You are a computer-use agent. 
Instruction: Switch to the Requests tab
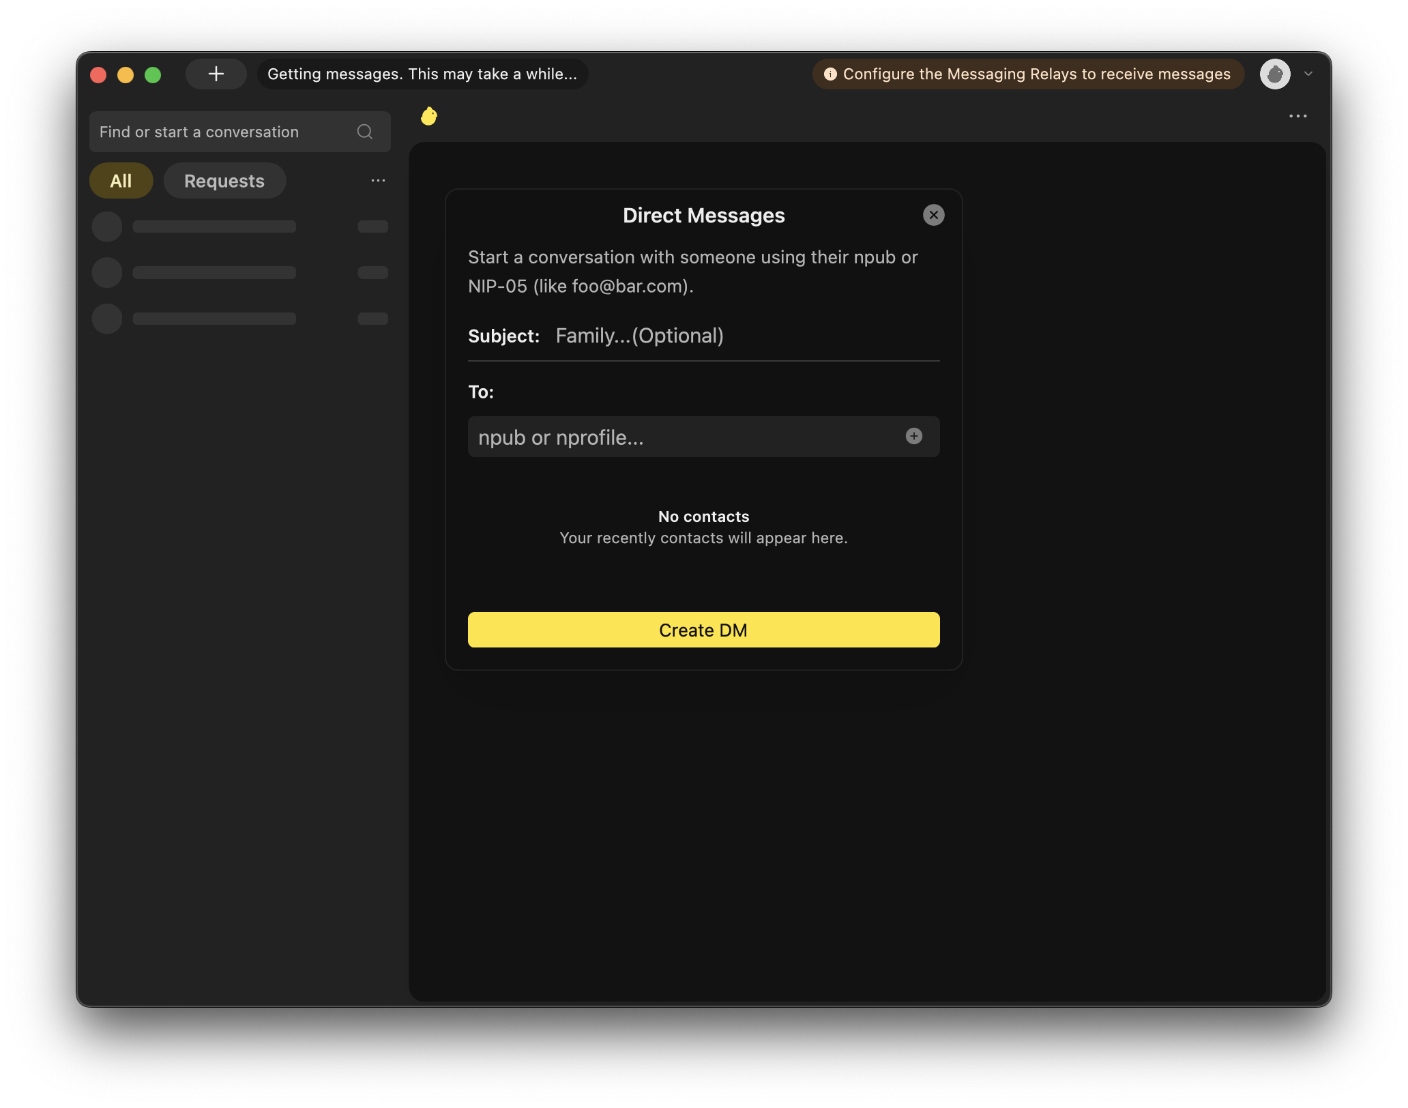pyautogui.click(x=224, y=181)
